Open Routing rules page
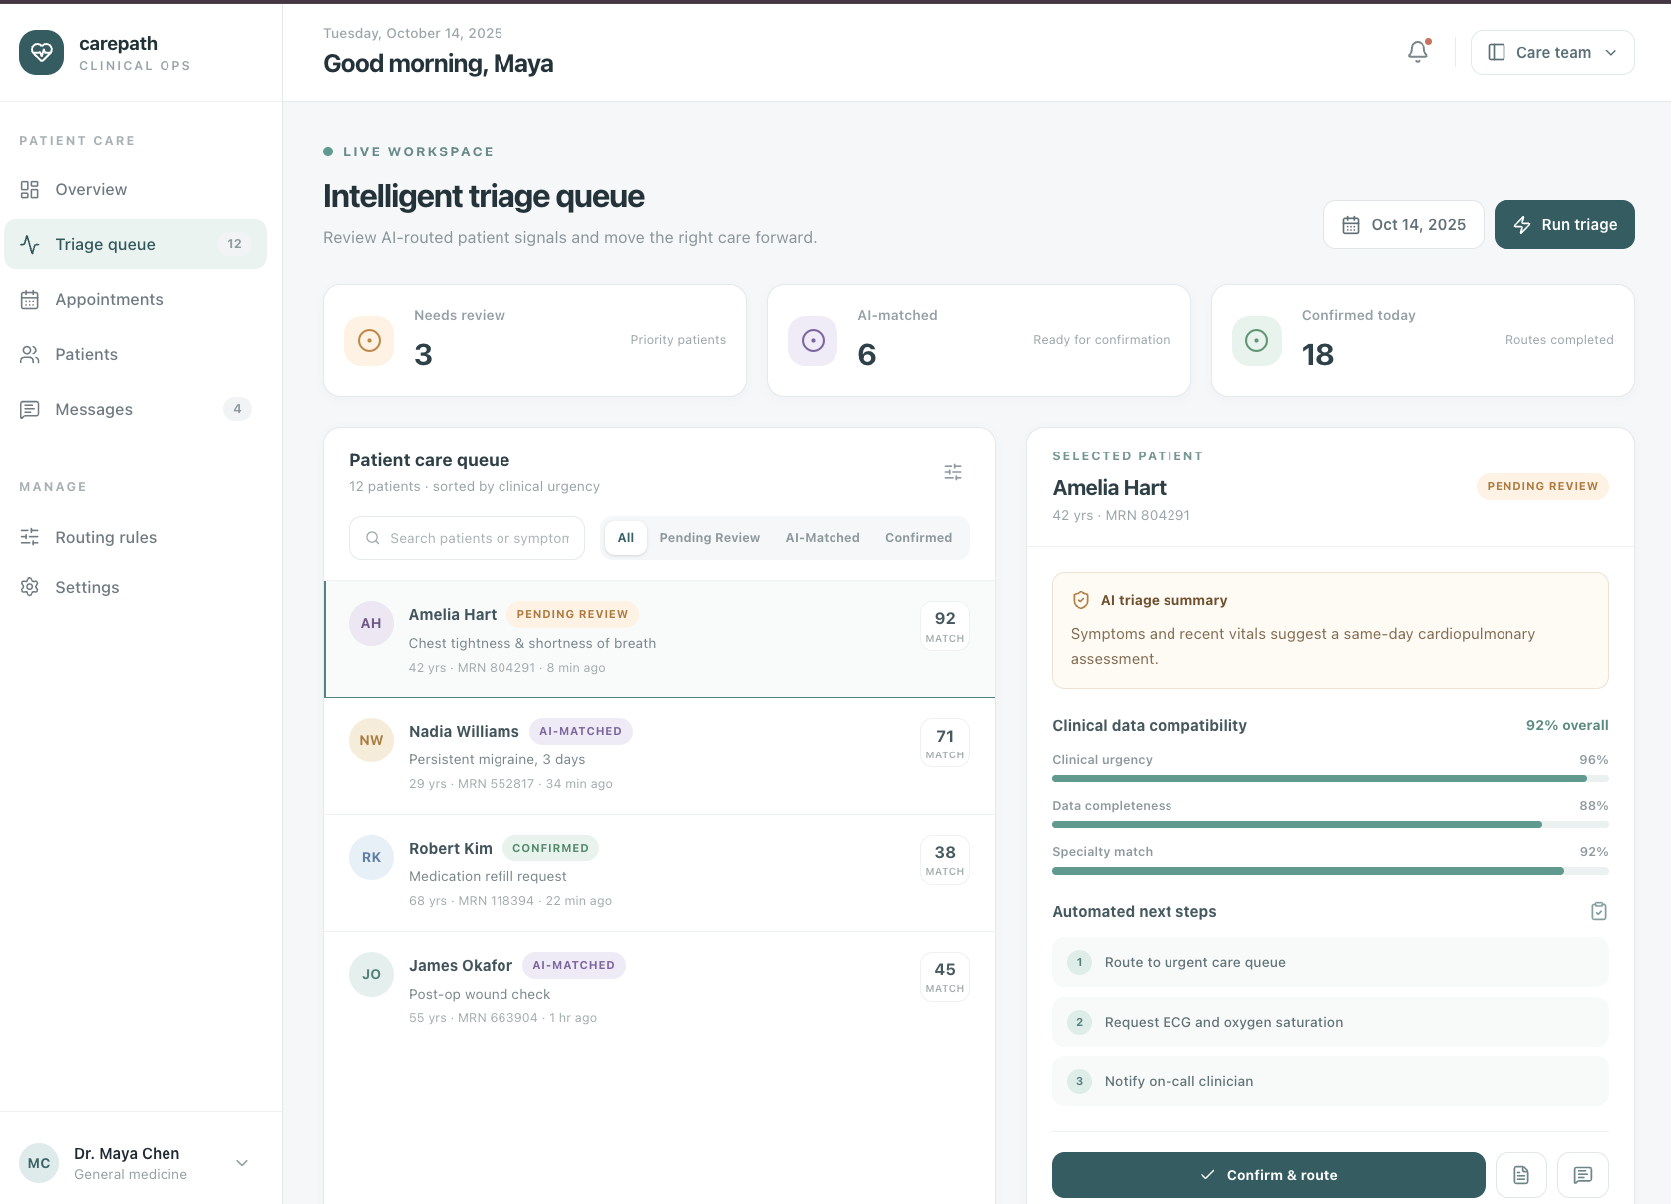Viewport: 1671px width, 1204px height. [x=136, y=537]
